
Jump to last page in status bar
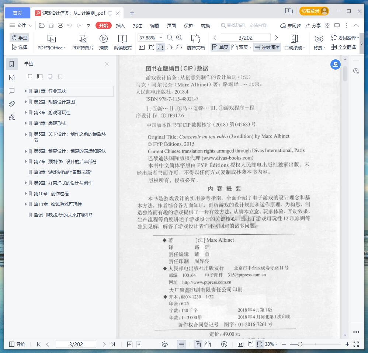[x=113, y=344]
